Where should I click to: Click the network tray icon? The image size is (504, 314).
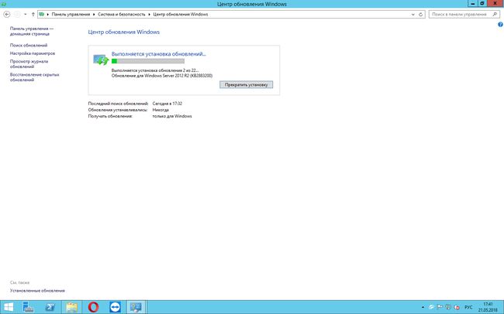click(448, 307)
